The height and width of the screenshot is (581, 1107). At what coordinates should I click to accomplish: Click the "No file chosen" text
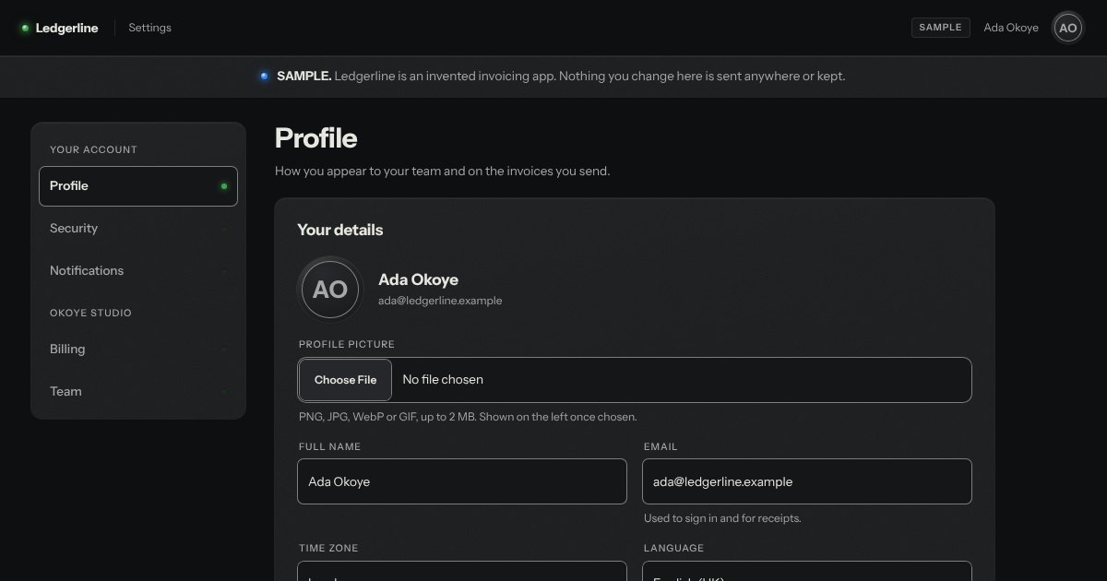(443, 380)
